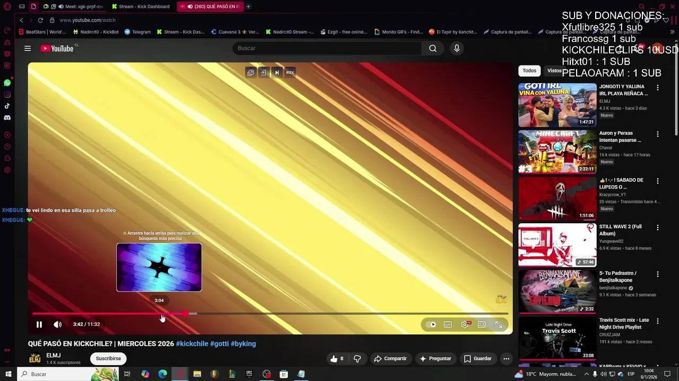Launch Microsoft Edge from the taskbar
This screenshot has width=679, height=381.
pyautogui.click(x=162, y=374)
